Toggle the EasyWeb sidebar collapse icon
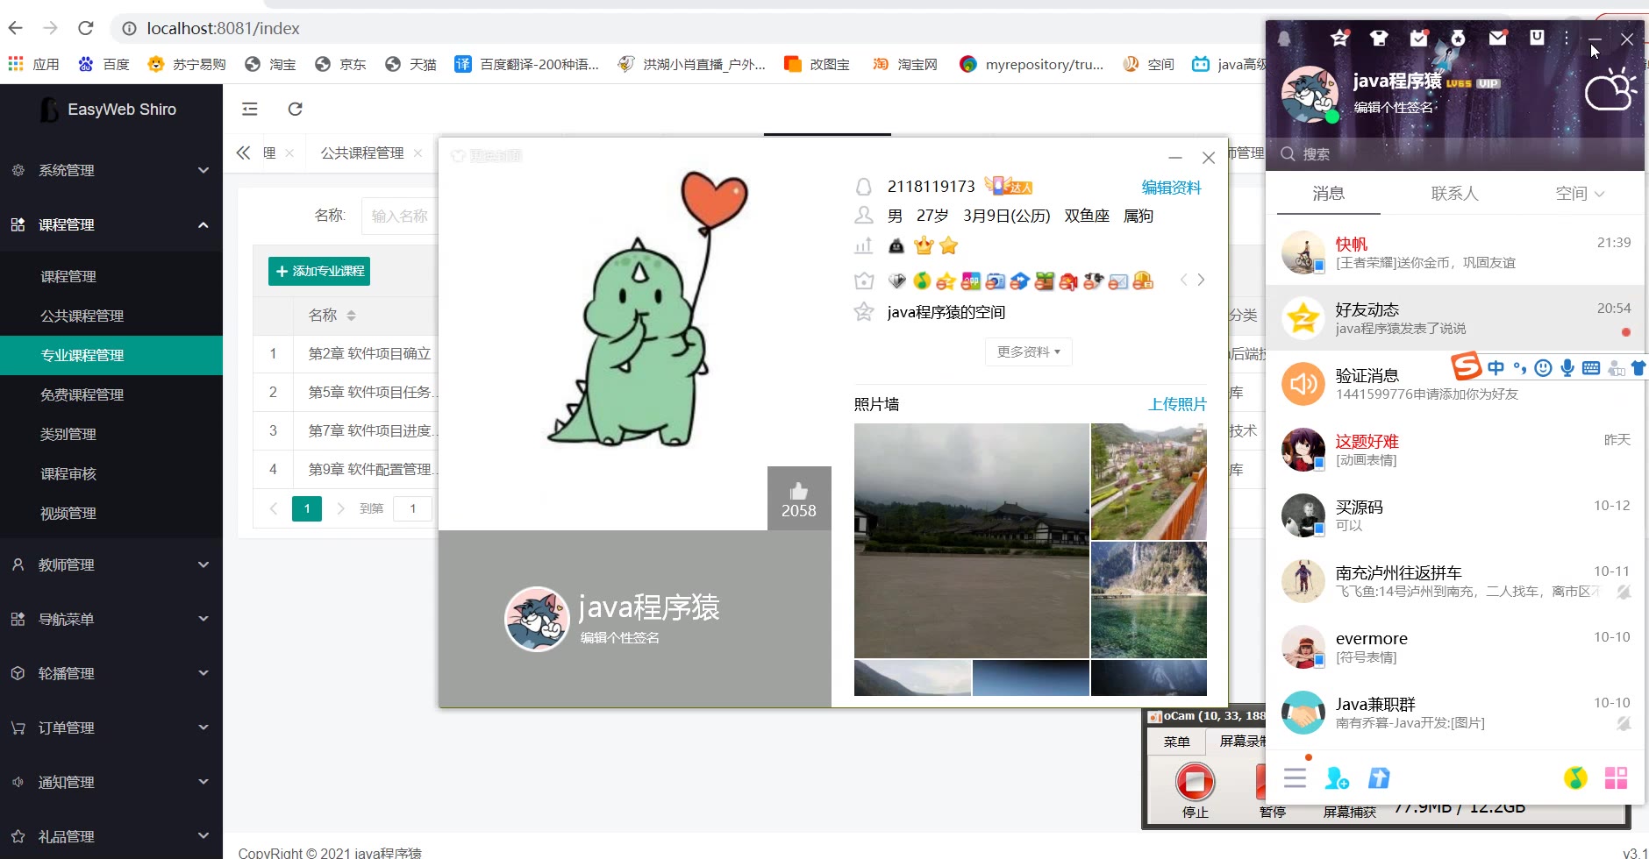The image size is (1649, 859). [x=250, y=109]
